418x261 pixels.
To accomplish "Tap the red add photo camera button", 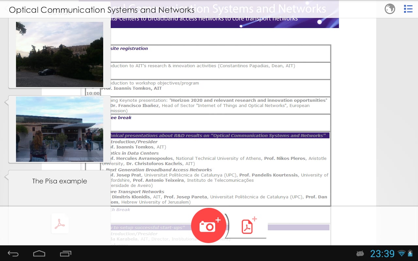I will click(x=208, y=225).
